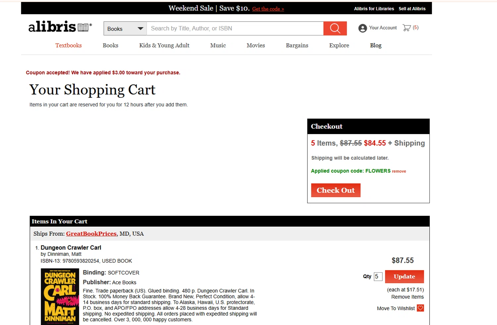Go to the Alibris logo homepage

60,27
